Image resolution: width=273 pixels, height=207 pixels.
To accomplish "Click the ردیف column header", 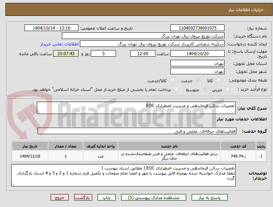I will pyautogui.click(x=261, y=146).
